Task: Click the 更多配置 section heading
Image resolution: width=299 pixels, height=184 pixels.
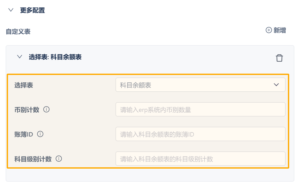Action: point(32,10)
